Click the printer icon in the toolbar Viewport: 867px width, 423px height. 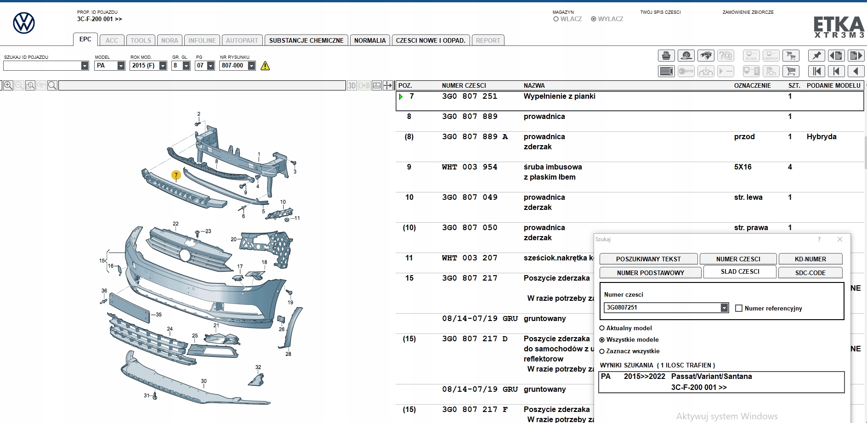(666, 56)
